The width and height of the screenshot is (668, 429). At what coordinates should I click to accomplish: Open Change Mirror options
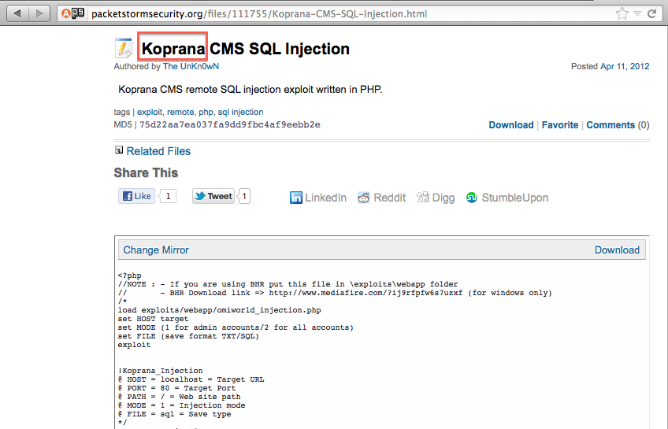tap(156, 250)
